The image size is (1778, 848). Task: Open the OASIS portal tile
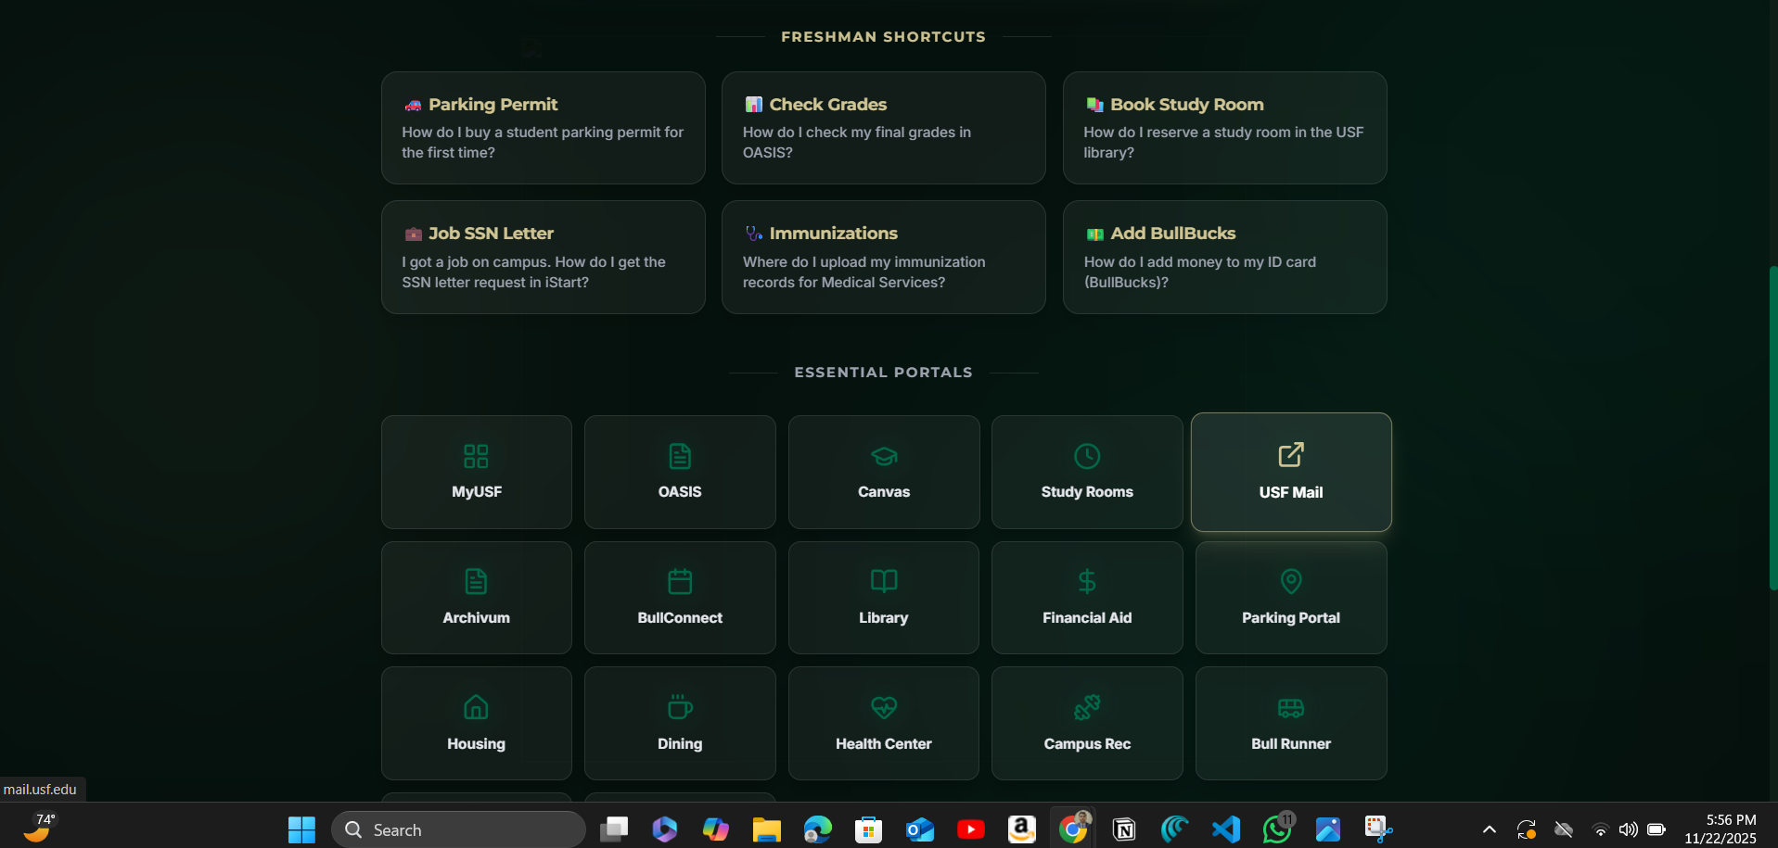point(680,472)
